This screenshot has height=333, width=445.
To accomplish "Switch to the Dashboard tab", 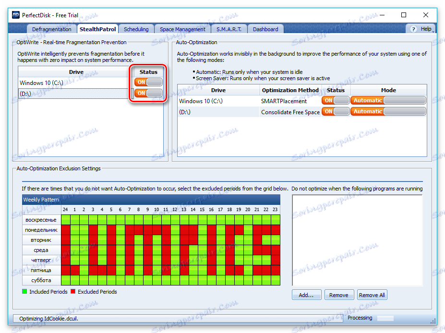I will click(265, 29).
